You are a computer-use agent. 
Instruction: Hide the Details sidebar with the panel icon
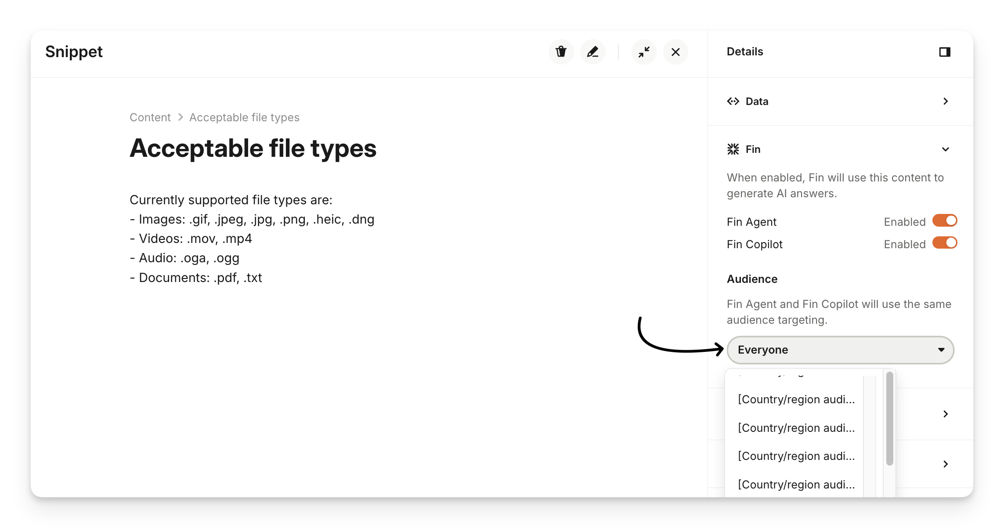[945, 52]
